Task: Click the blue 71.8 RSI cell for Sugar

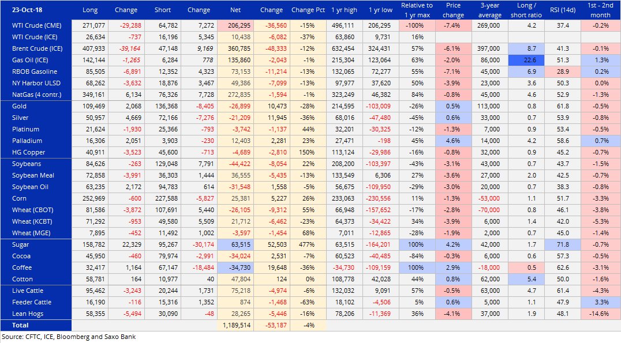Action: 559,244
